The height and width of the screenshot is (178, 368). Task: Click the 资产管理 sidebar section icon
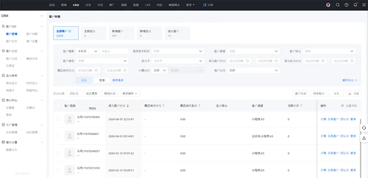coord(3,125)
